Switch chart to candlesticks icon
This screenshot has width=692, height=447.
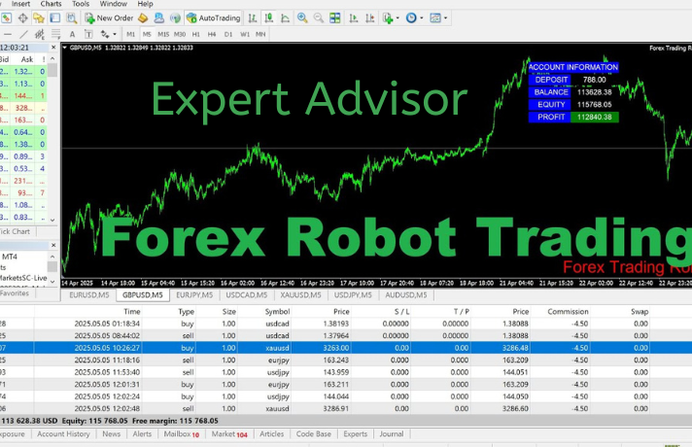point(269,18)
